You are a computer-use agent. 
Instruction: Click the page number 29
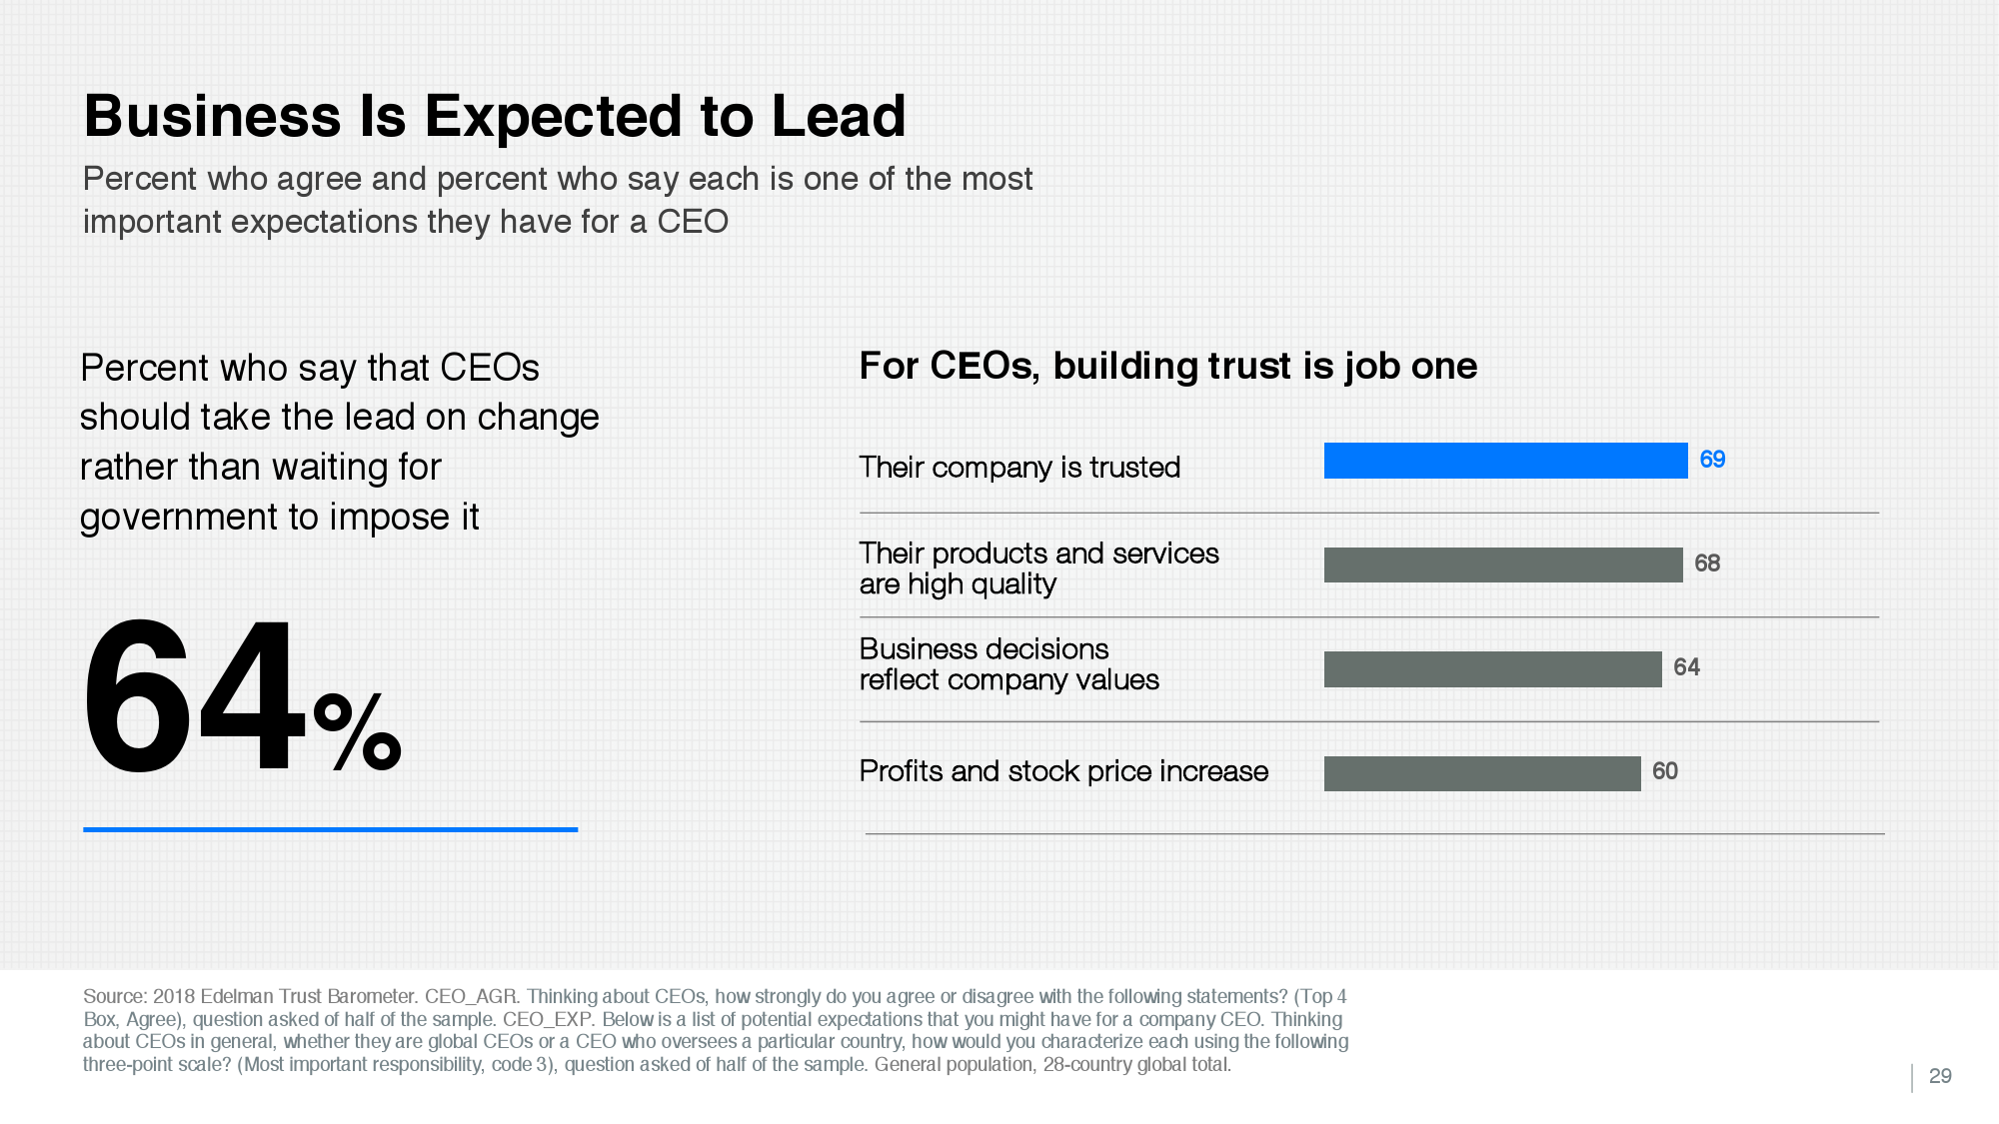1940,1076
